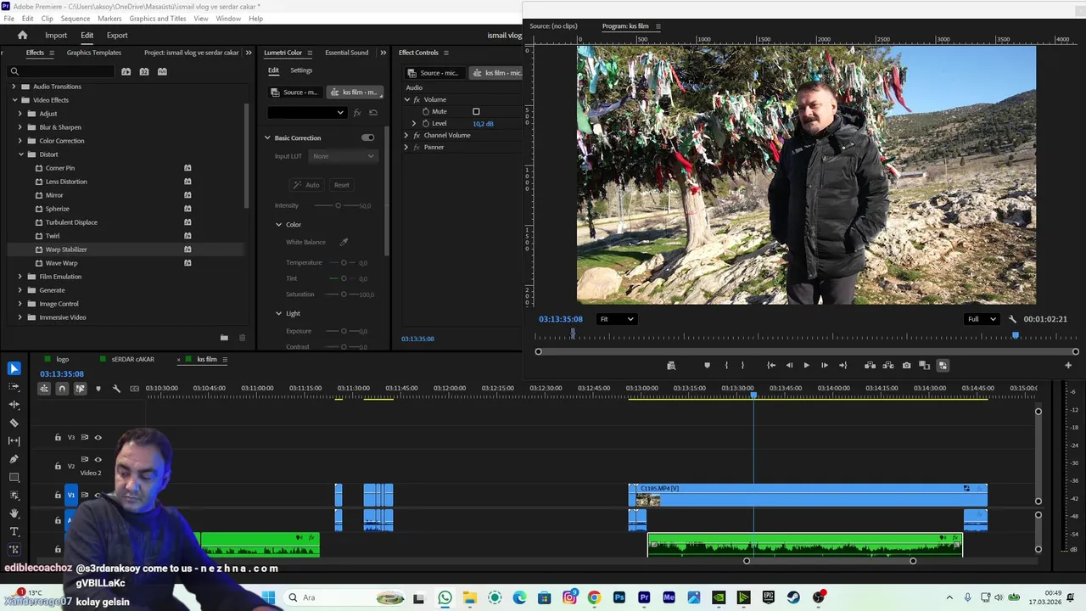Toggle lock on track V3
Screen dimensions: 1086x611
point(58,437)
